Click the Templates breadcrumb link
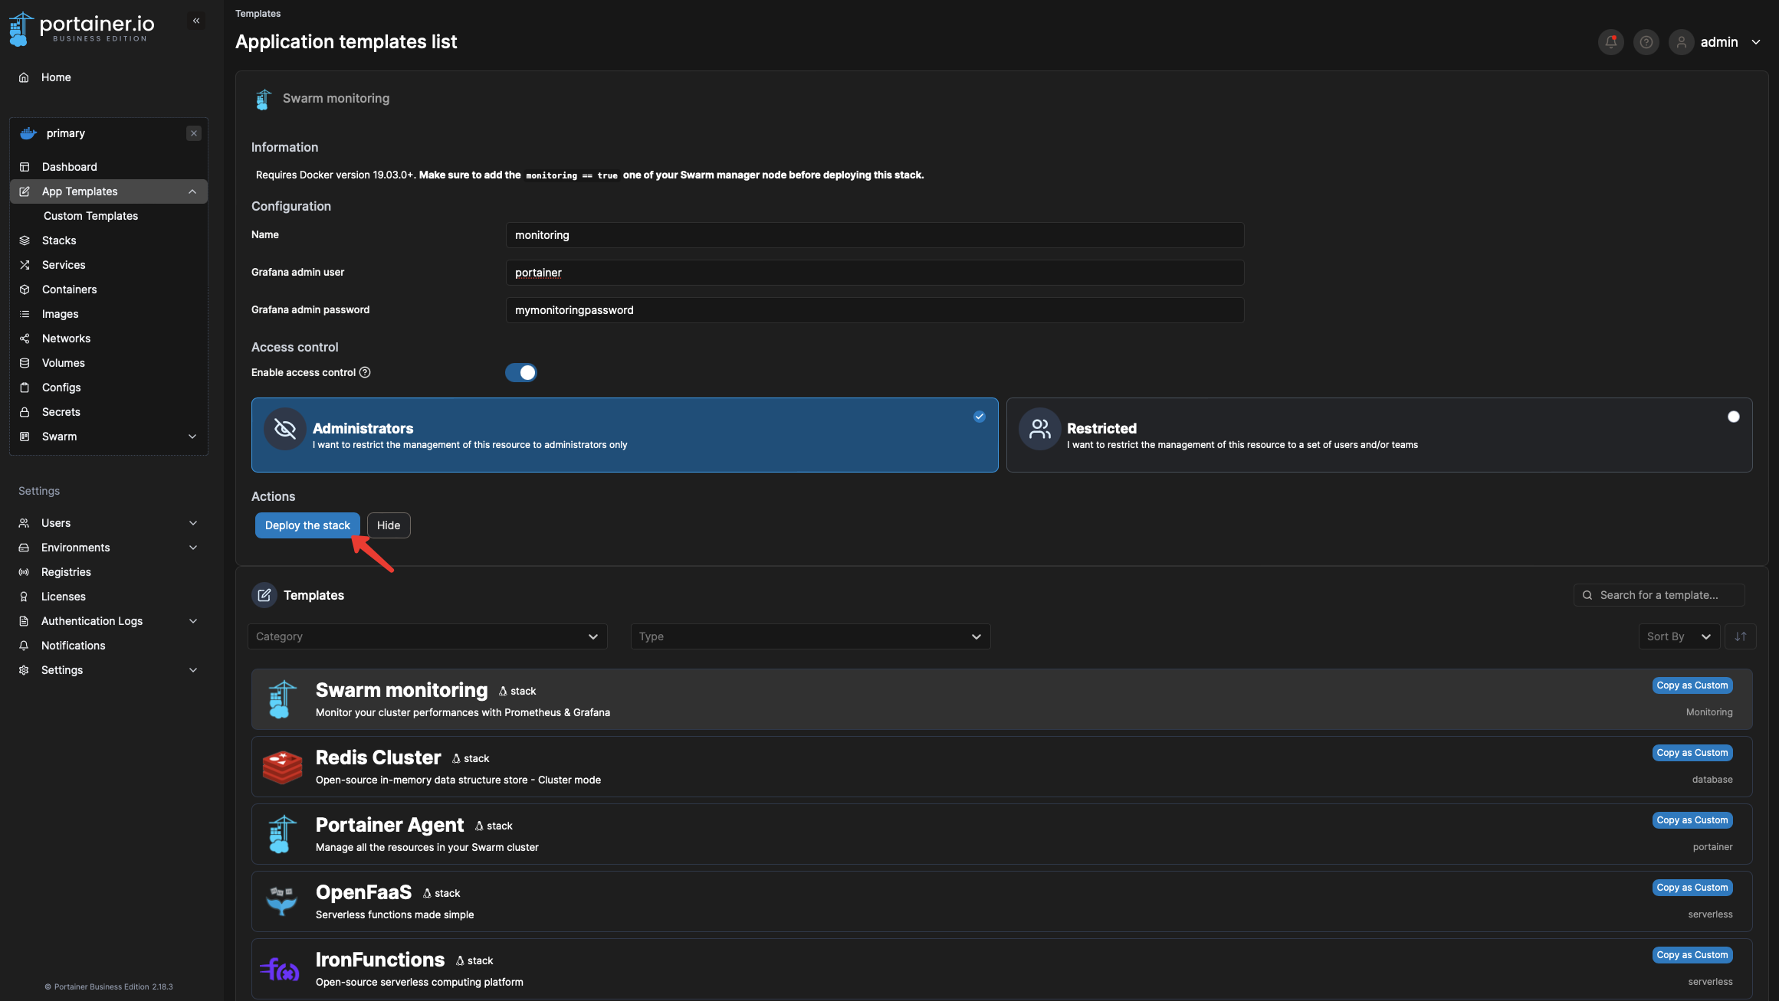Viewport: 1779px width, 1001px height. (258, 14)
